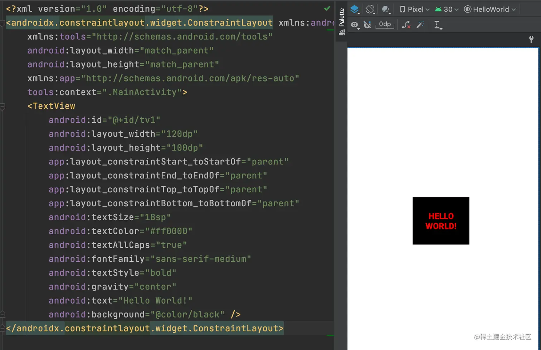The image size is (541, 350).
Task: Click fold marker beside android:background line
Action: (3, 315)
